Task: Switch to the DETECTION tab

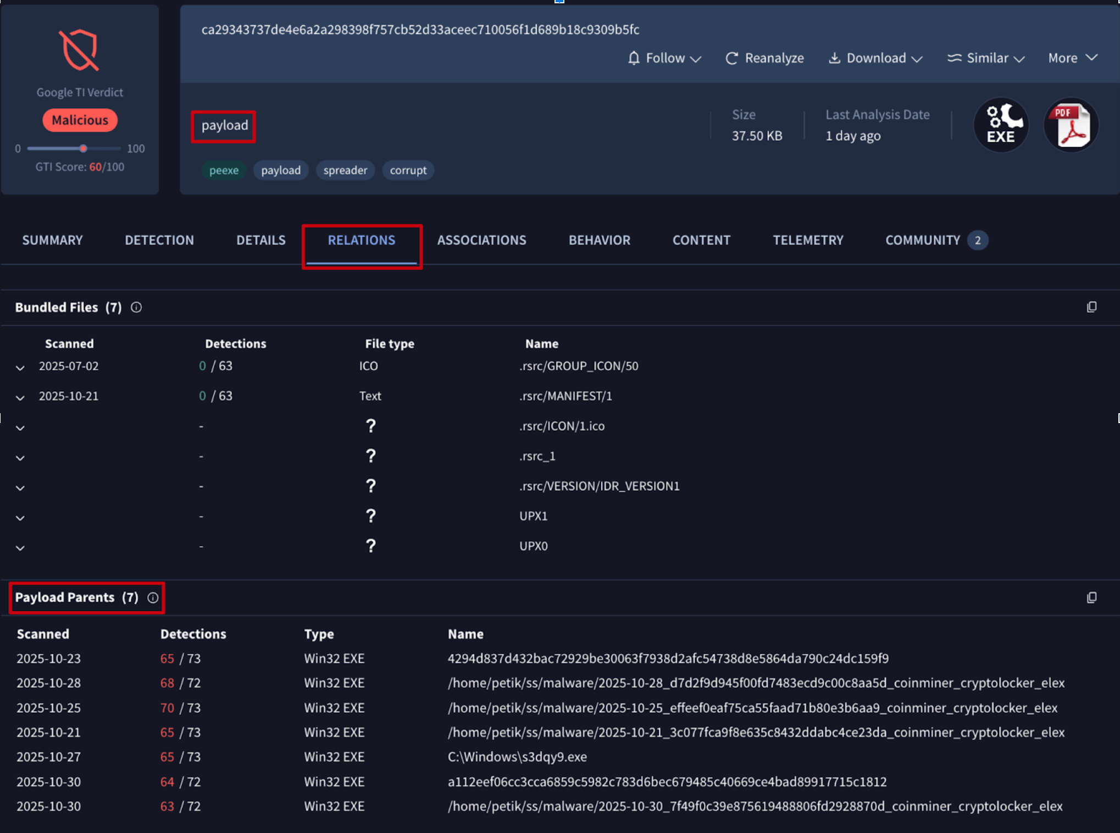Action: coord(159,240)
